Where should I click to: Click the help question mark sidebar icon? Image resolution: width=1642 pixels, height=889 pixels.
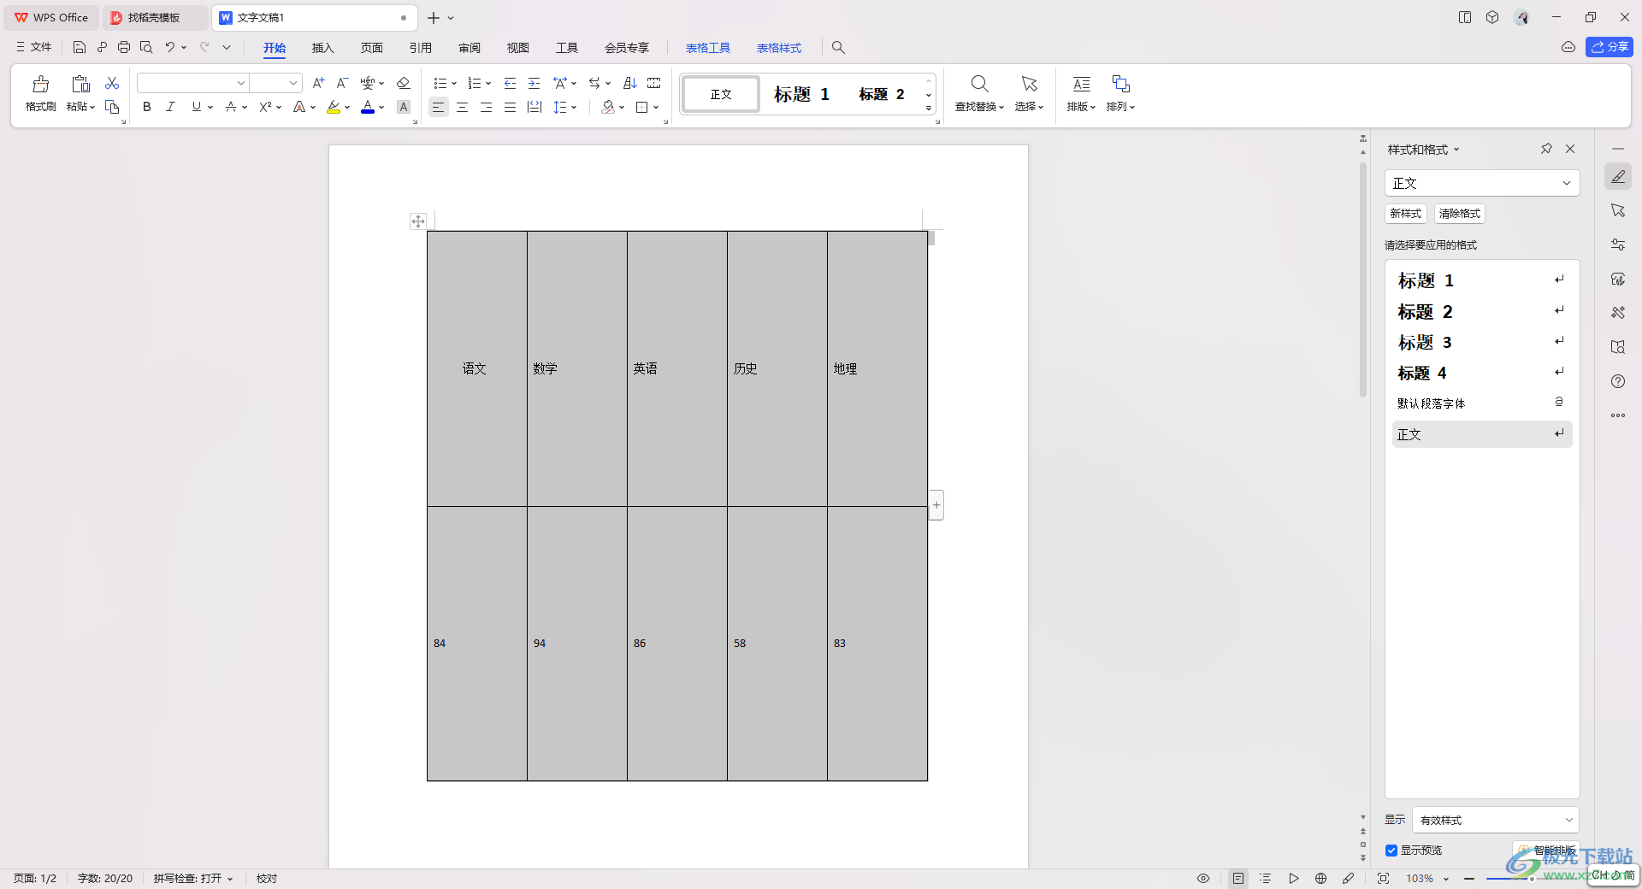click(x=1618, y=381)
